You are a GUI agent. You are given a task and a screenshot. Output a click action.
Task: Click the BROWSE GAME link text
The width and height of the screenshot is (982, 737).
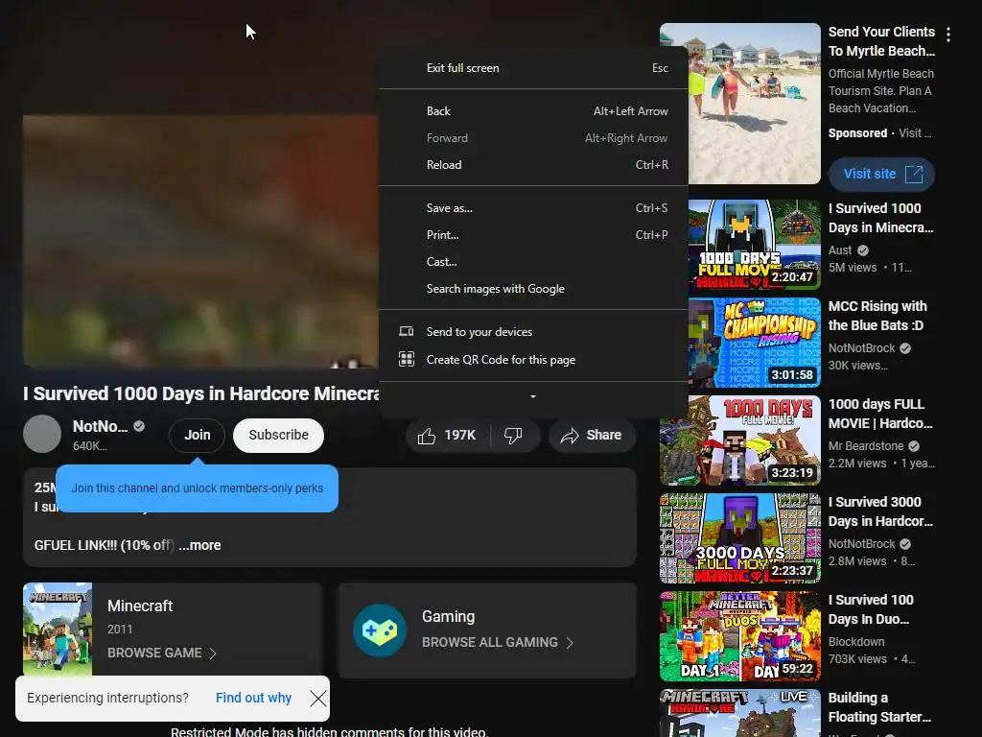(x=154, y=653)
